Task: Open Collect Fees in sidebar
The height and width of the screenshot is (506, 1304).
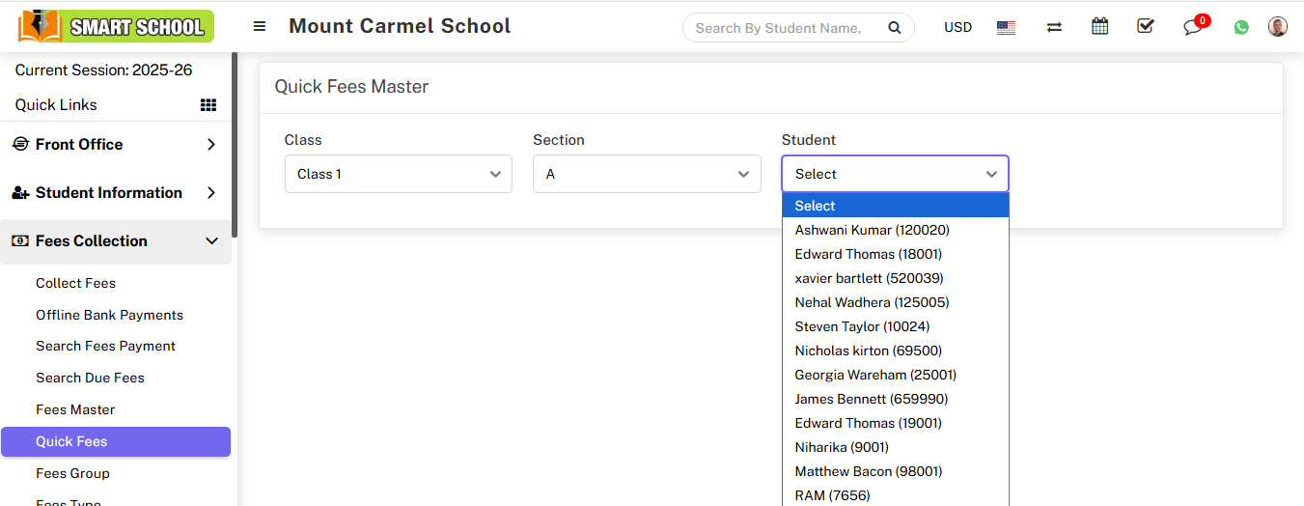Action: coord(75,283)
